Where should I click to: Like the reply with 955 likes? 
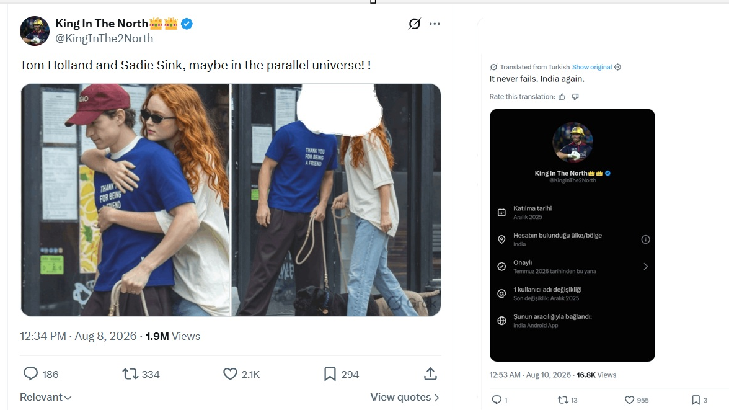(629, 399)
